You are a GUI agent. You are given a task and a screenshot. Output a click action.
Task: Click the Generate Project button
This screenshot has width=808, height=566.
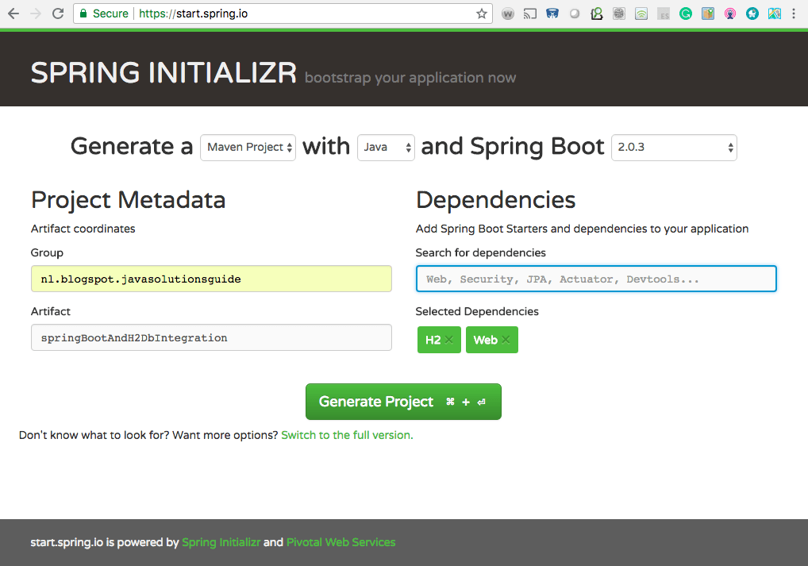pyautogui.click(x=403, y=402)
